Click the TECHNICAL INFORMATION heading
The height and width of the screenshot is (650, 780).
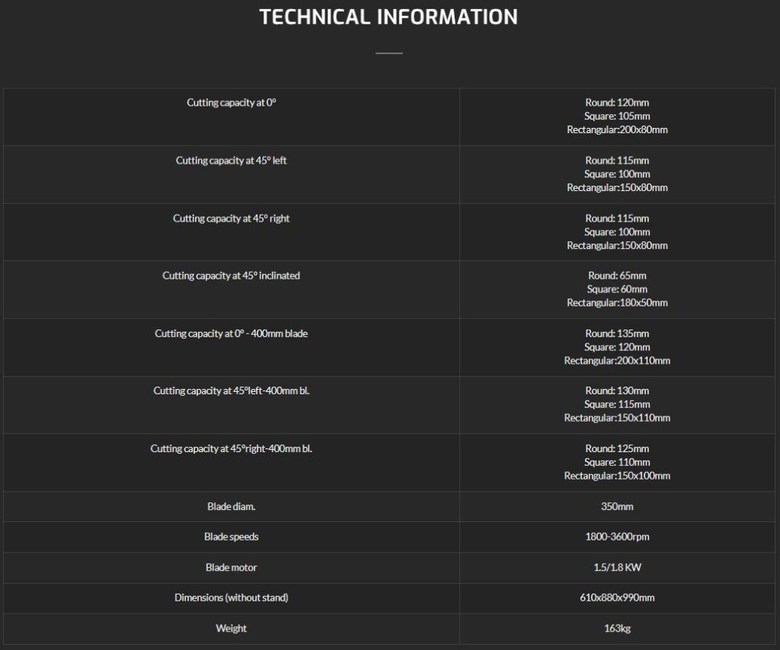388,17
